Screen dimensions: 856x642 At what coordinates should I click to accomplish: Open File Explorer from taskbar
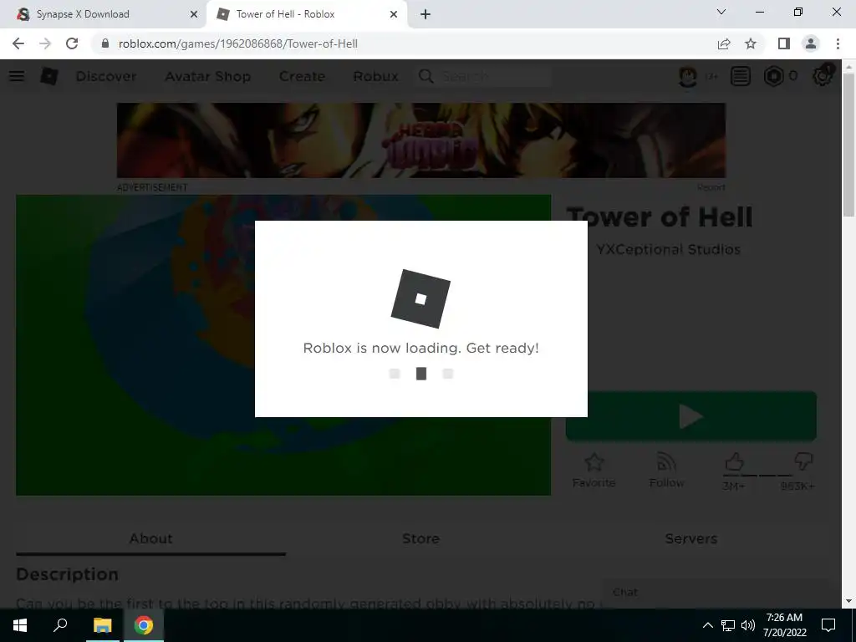102,625
